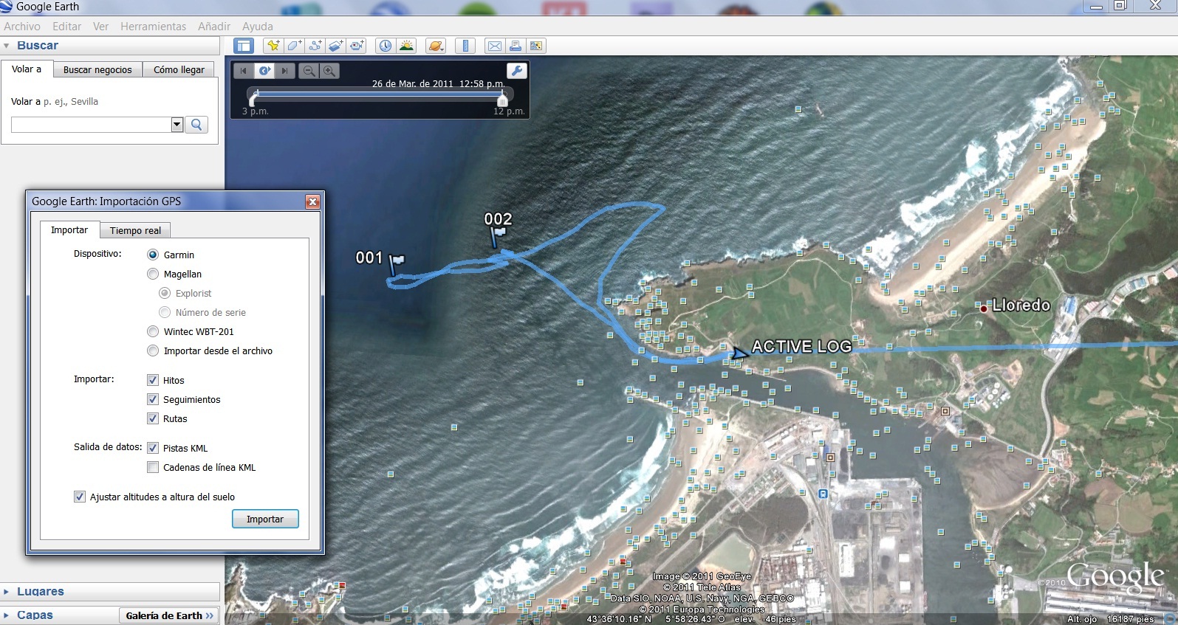Open the Volar a search dropdown arrow
The height and width of the screenshot is (625, 1178).
(x=177, y=125)
